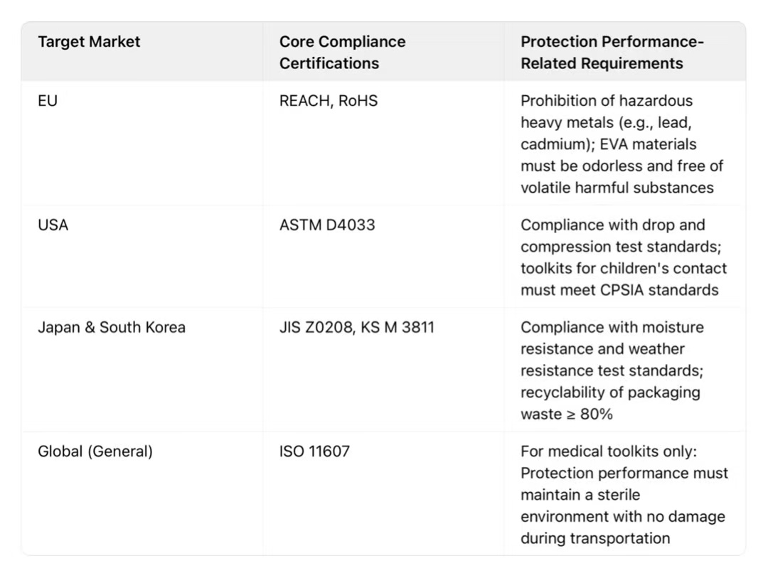Click the recyclability ≥ 80% text
This screenshot has height=573, width=768.
tap(609, 403)
